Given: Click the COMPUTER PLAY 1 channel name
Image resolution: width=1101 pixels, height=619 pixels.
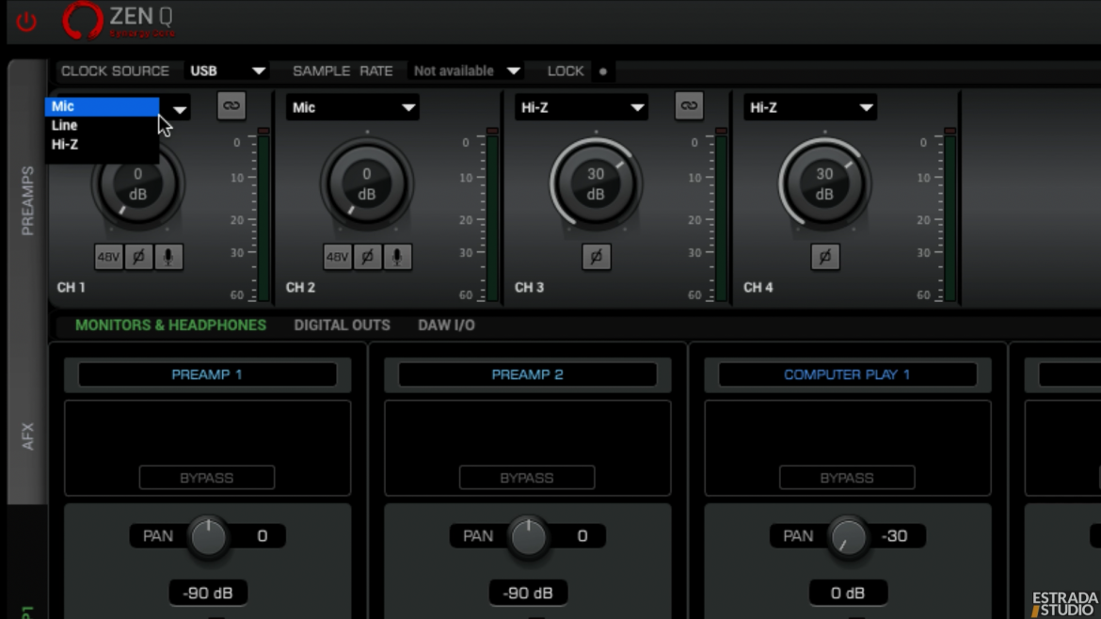Looking at the screenshot, I should coord(848,374).
